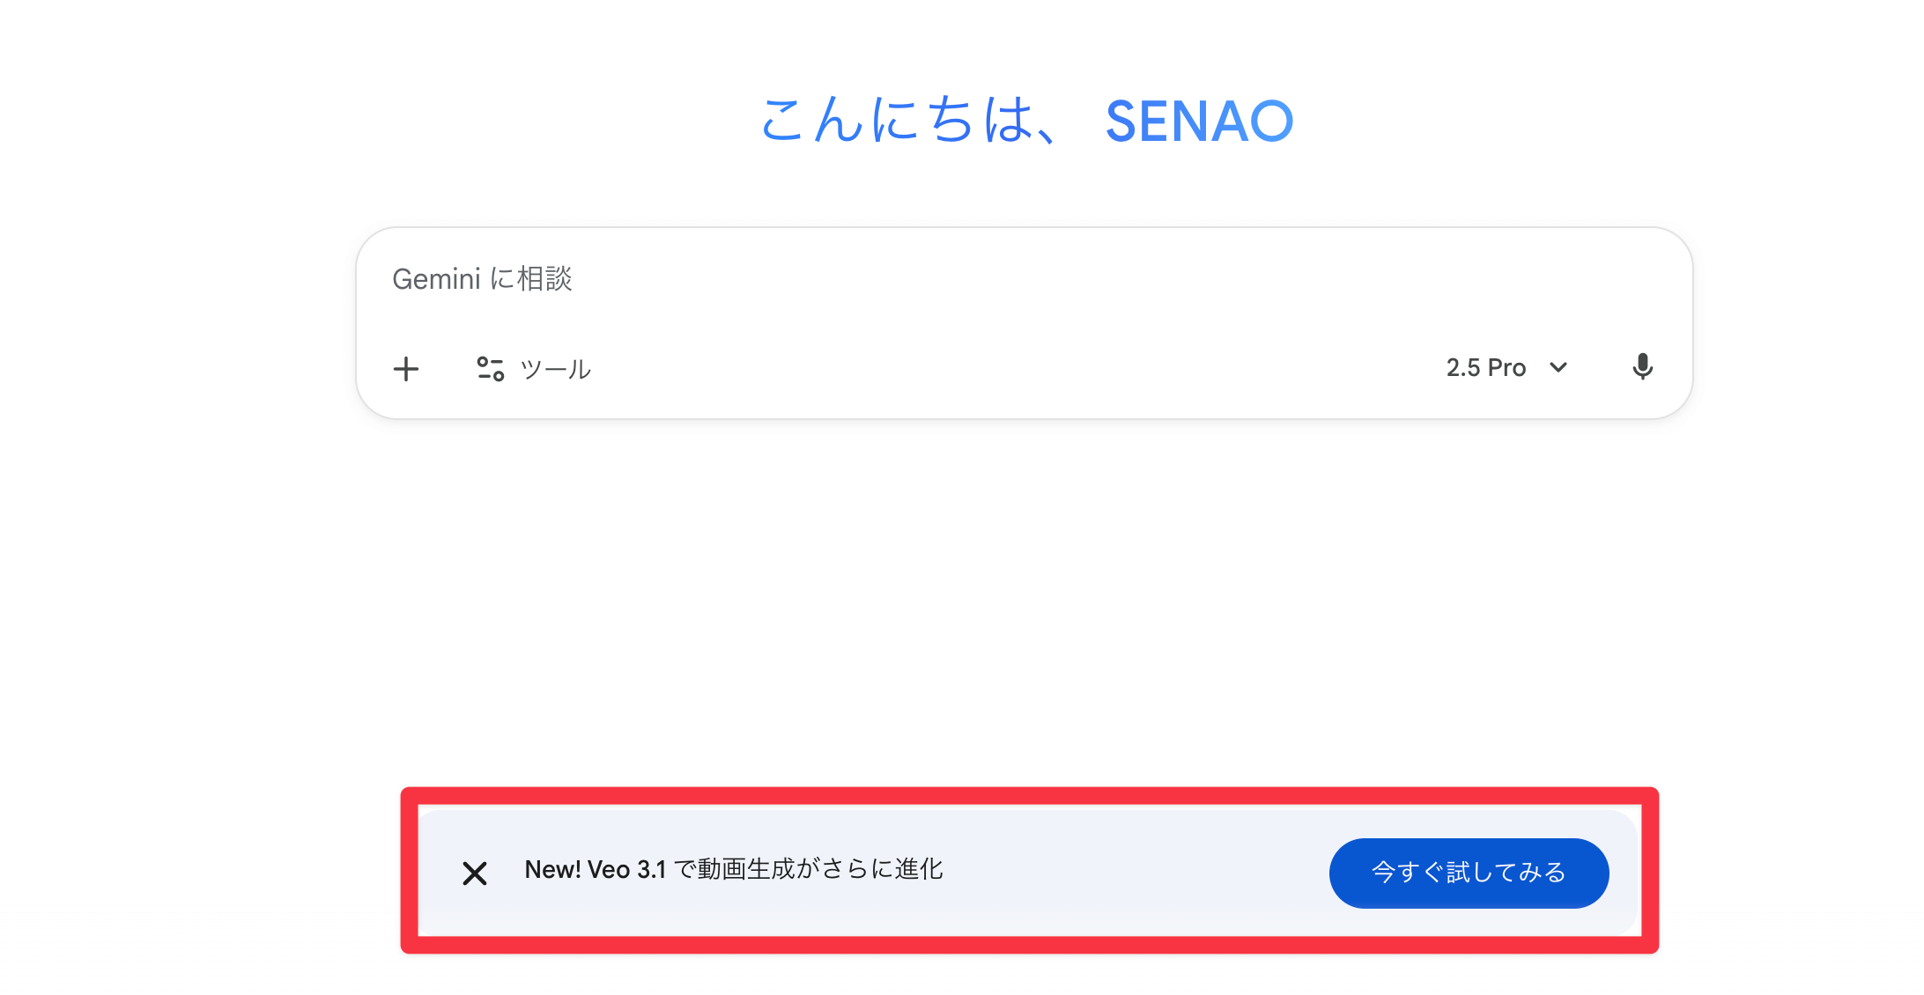Screen dimensions: 1924x995
Task: Click 今すぐ試してみる to try Veo 3.1
Action: pos(1469,873)
